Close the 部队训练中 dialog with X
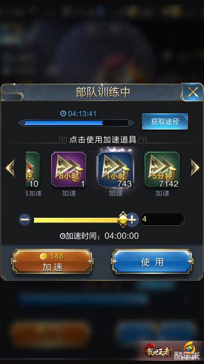 [193, 93]
